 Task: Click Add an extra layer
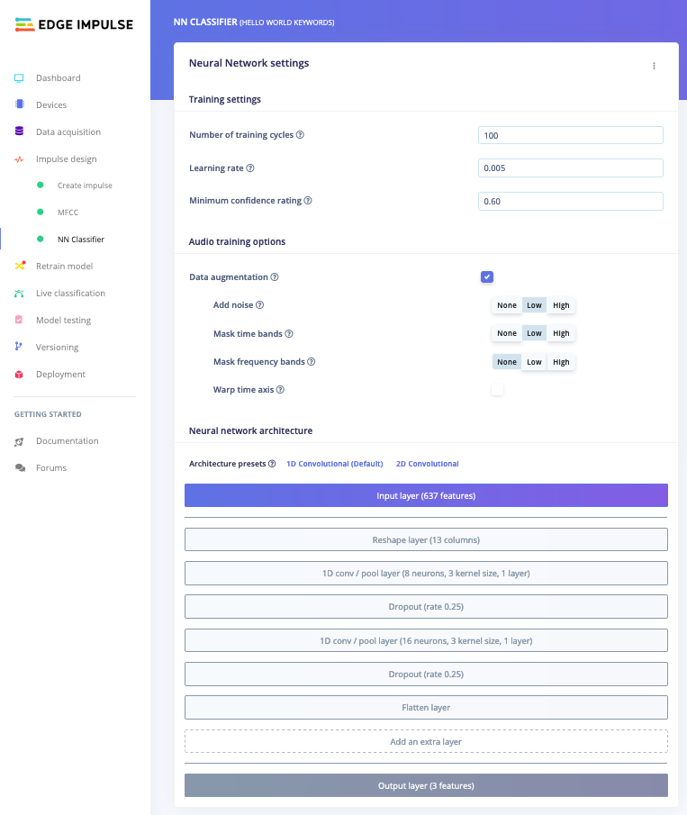(426, 742)
